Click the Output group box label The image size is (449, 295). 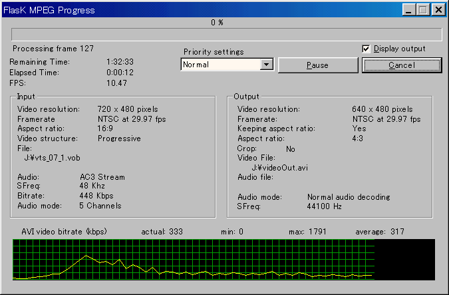point(246,97)
